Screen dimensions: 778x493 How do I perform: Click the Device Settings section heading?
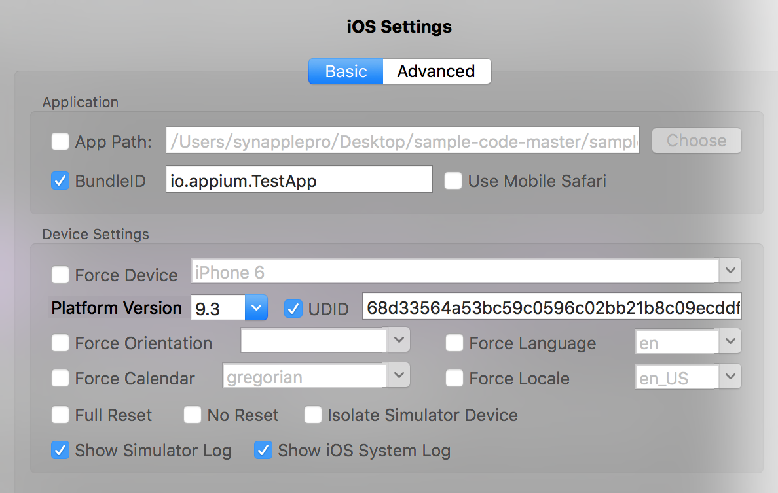[x=95, y=234]
